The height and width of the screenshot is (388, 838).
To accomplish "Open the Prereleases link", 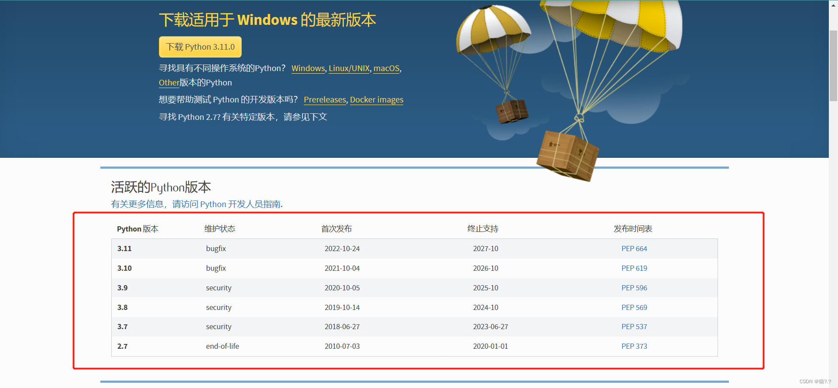I will (325, 100).
